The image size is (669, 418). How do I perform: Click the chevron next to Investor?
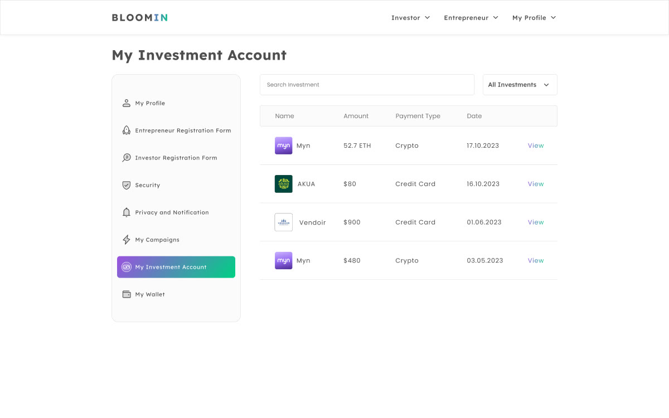point(427,18)
